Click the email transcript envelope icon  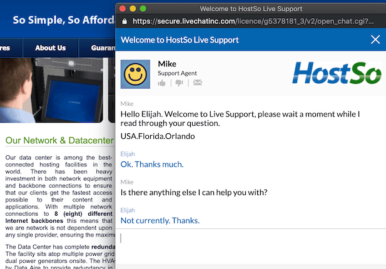(x=198, y=83)
